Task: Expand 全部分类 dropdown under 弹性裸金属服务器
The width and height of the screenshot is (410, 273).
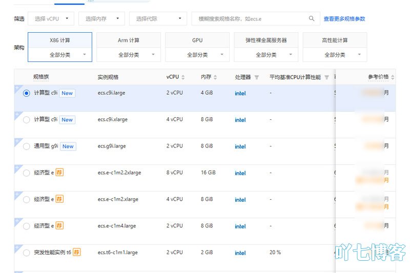Action: click(266, 55)
